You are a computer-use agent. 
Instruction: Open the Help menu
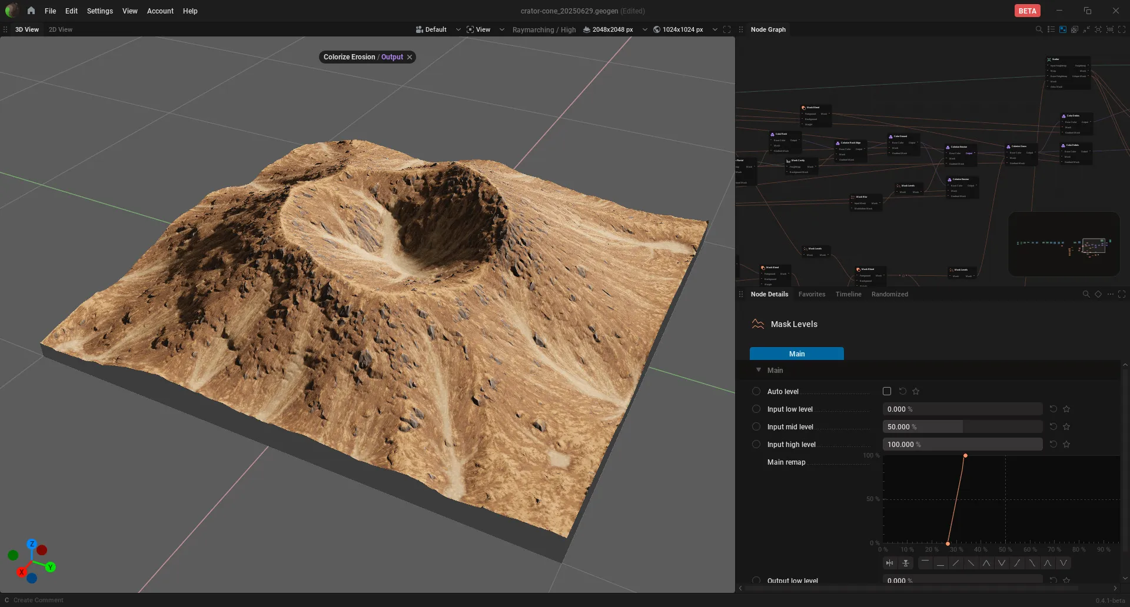190,11
